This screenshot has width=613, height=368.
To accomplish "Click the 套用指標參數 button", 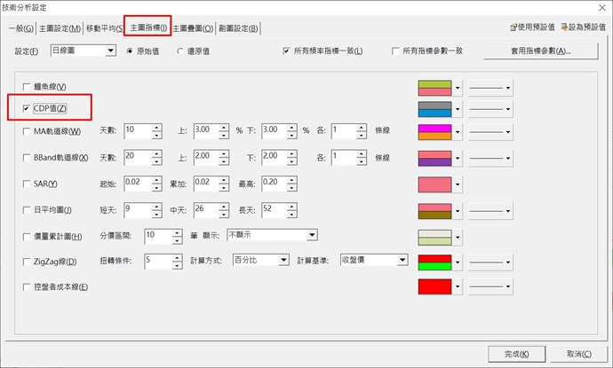I will [x=540, y=51].
